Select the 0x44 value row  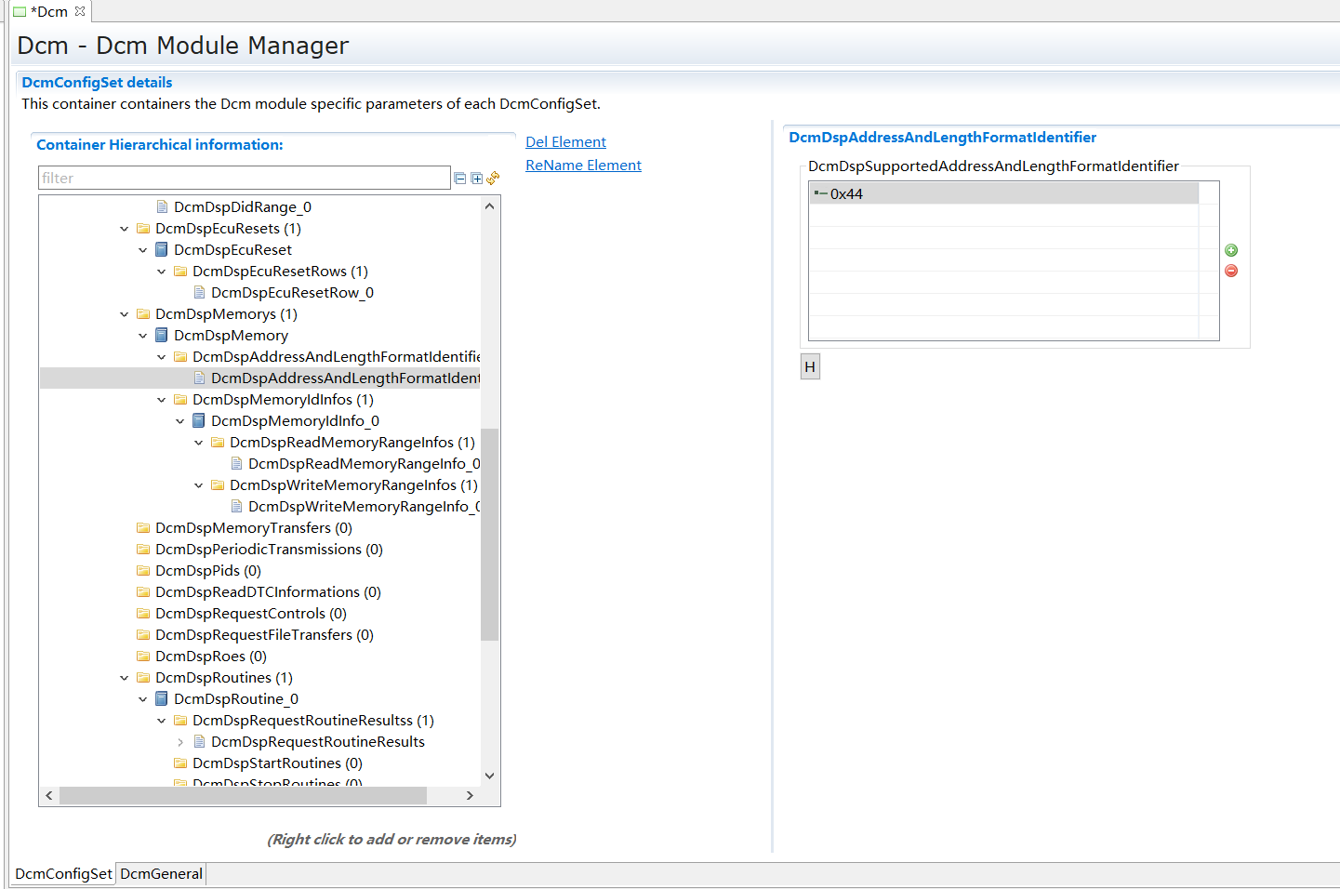tap(1002, 193)
